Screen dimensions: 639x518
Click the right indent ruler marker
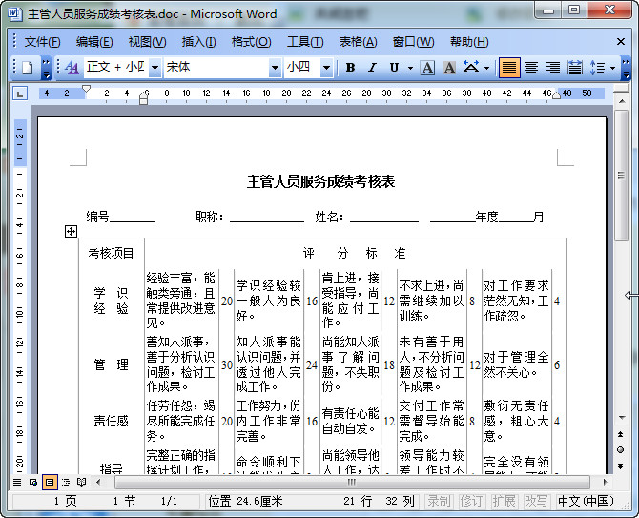556,95
